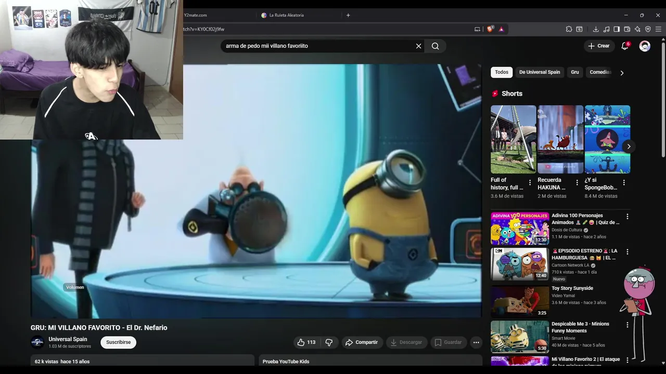666x374 pixels.
Task: Click the 'Prueba YouTube Kids' text
Action: (286, 362)
